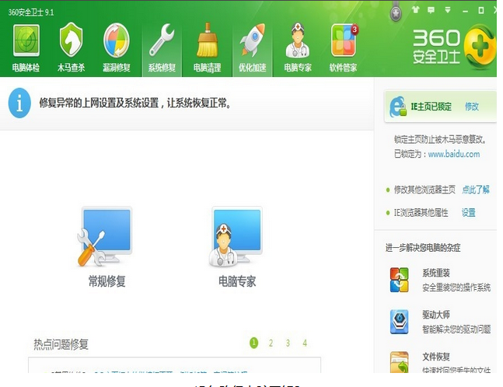
Task: Select 木马查杀 shield horse icon
Action: pyautogui.click(x=71, y=40)
